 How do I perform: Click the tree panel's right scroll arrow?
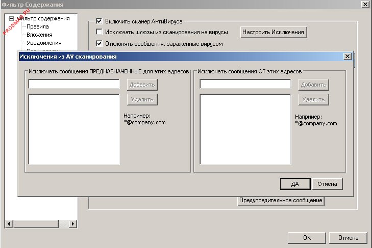[72, 224]
